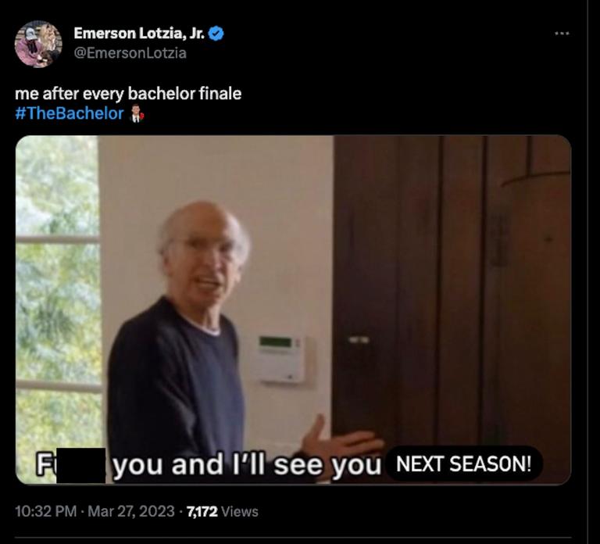Open the @EmersonLotzia handle link
600x544 pixels.
pos(130,53)
